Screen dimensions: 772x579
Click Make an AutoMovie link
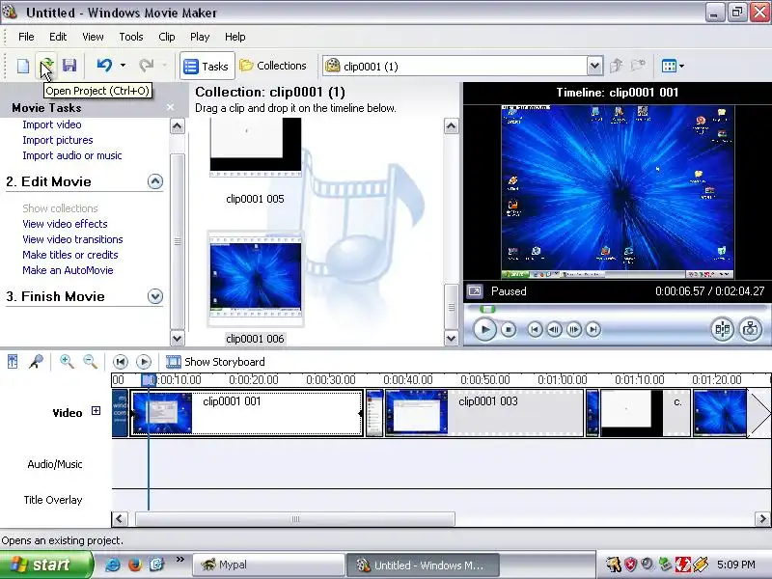(68, 270)
